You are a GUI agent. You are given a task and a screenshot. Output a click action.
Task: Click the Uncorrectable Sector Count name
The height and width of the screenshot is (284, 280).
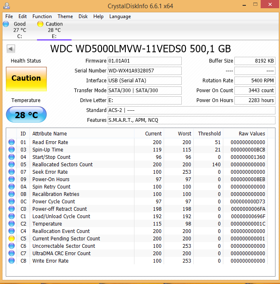(x=64, y=246)
